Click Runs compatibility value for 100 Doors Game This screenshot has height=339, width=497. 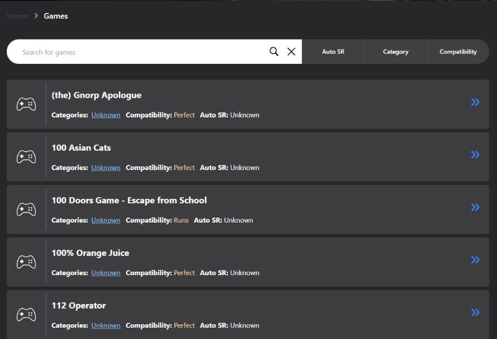click(x=181, y=220)
